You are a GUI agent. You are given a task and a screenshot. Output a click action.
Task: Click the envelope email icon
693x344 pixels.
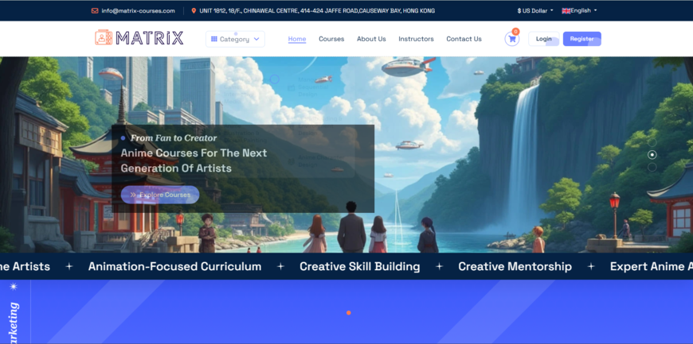coord(95,11)
